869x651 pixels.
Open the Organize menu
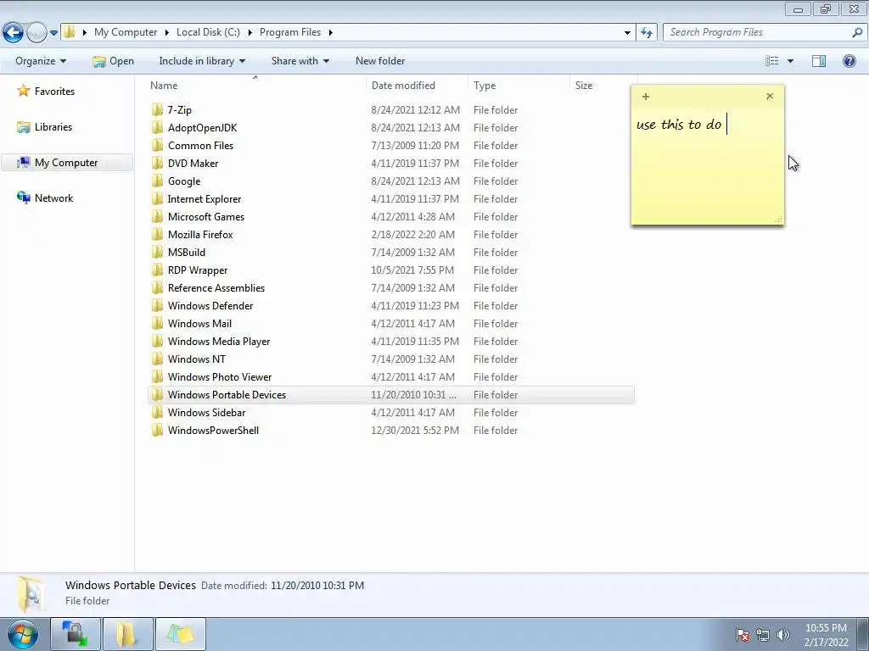(41, 61)
